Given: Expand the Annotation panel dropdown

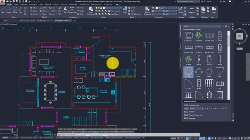Looking at the screenshot, I should click(74, 17).
